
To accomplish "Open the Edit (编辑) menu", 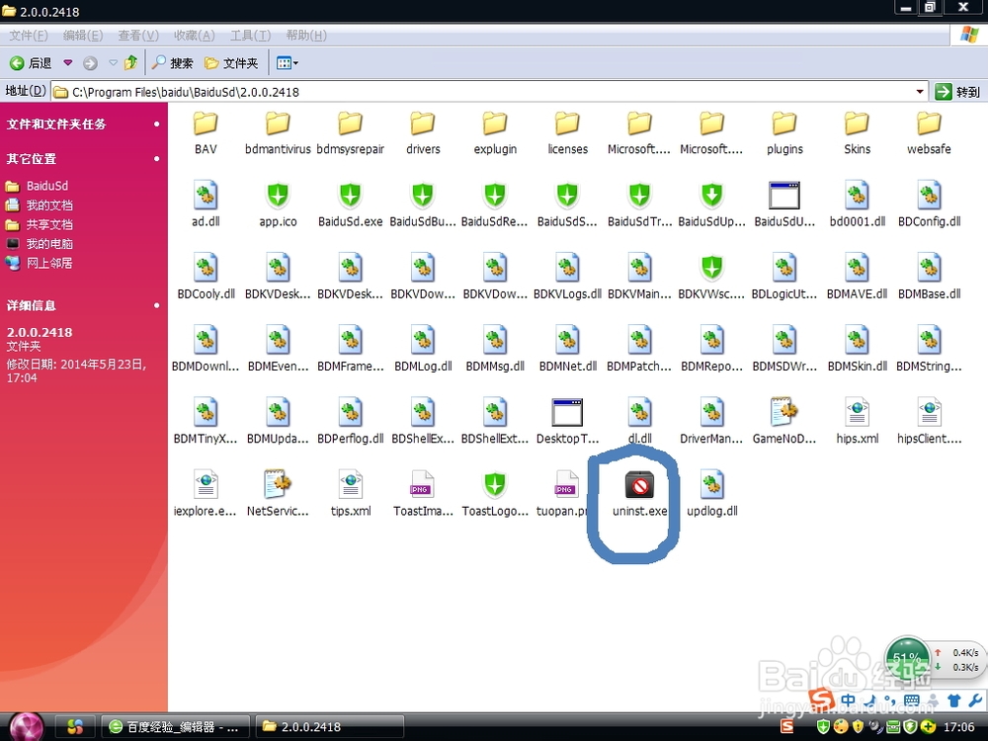I will click(83, 36).
